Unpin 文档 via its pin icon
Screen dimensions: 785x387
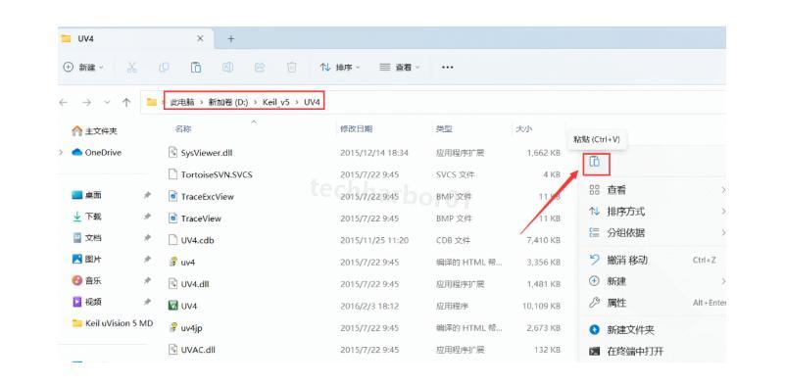tap(147, 238)
